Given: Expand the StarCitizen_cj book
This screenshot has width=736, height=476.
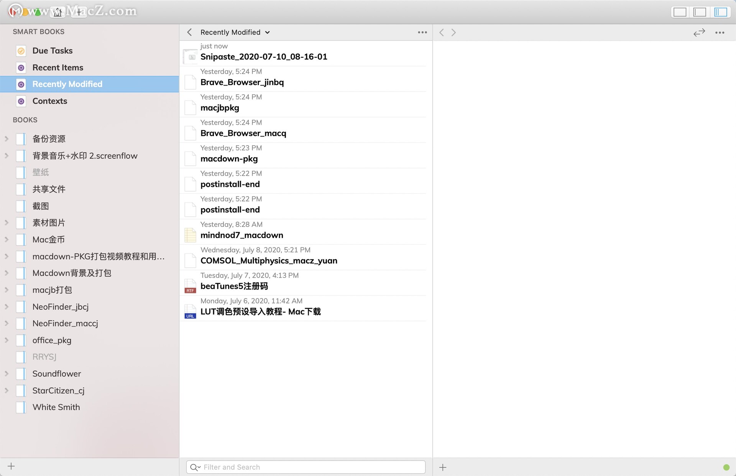Looking at the screenshot, I should pyautogui.click(x=7, y=390).
